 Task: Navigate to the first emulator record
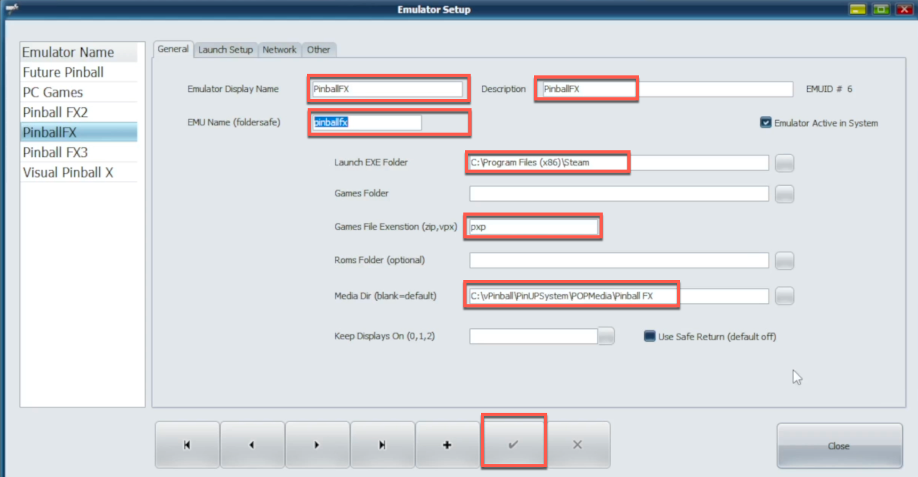point(187,445)
